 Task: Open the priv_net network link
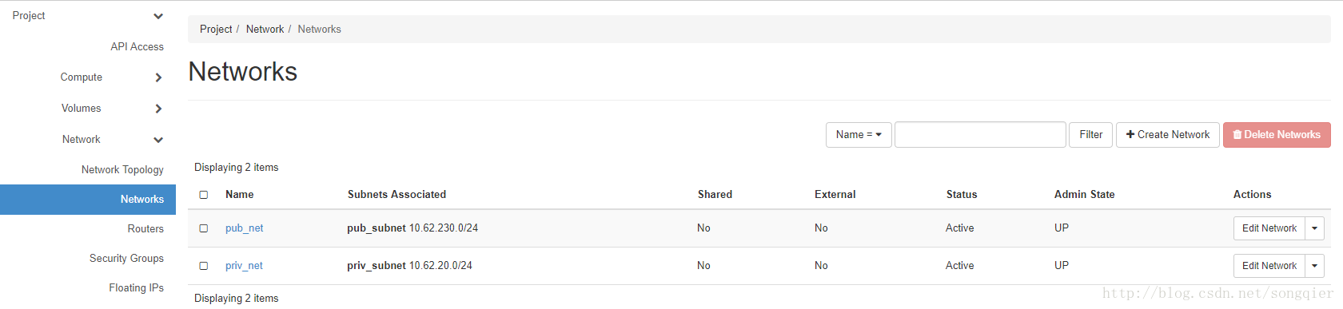coord(244,266)
